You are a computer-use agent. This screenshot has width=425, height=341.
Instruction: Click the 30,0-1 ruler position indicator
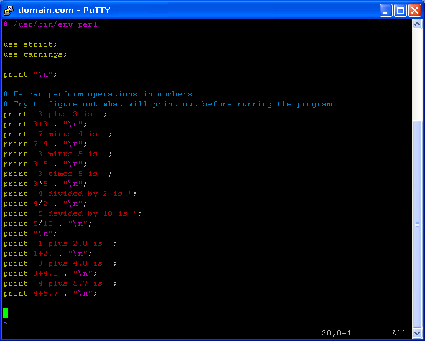[x=337, y=333]
